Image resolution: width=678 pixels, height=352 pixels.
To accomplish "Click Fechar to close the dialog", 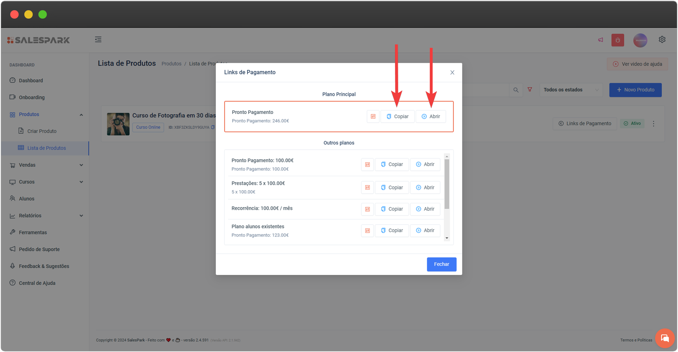I will (441, 264).
